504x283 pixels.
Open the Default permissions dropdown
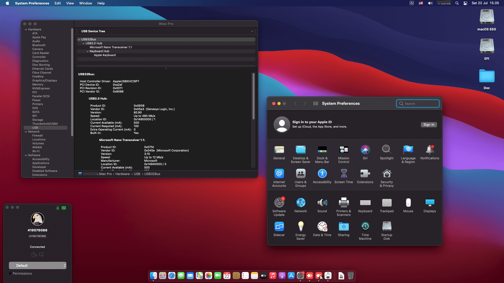tap(38, 265)
